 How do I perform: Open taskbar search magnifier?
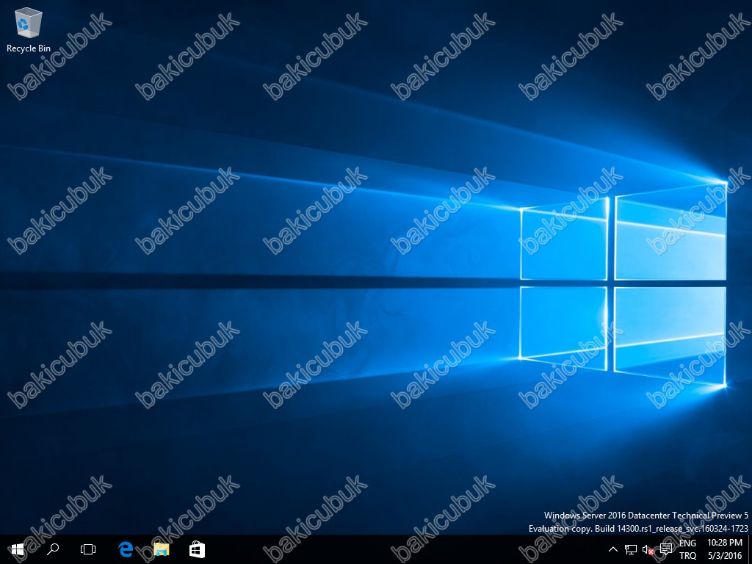tap(53, 549)
